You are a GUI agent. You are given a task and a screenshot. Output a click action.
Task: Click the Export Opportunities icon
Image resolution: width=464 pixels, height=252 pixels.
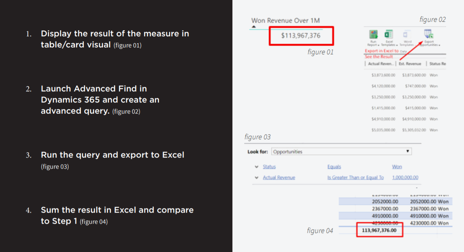pyautogui.click(x=428, y=34)
